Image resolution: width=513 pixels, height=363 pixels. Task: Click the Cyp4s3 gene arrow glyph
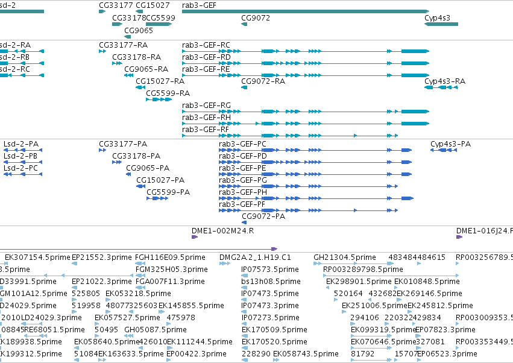(x=441, y=24)
